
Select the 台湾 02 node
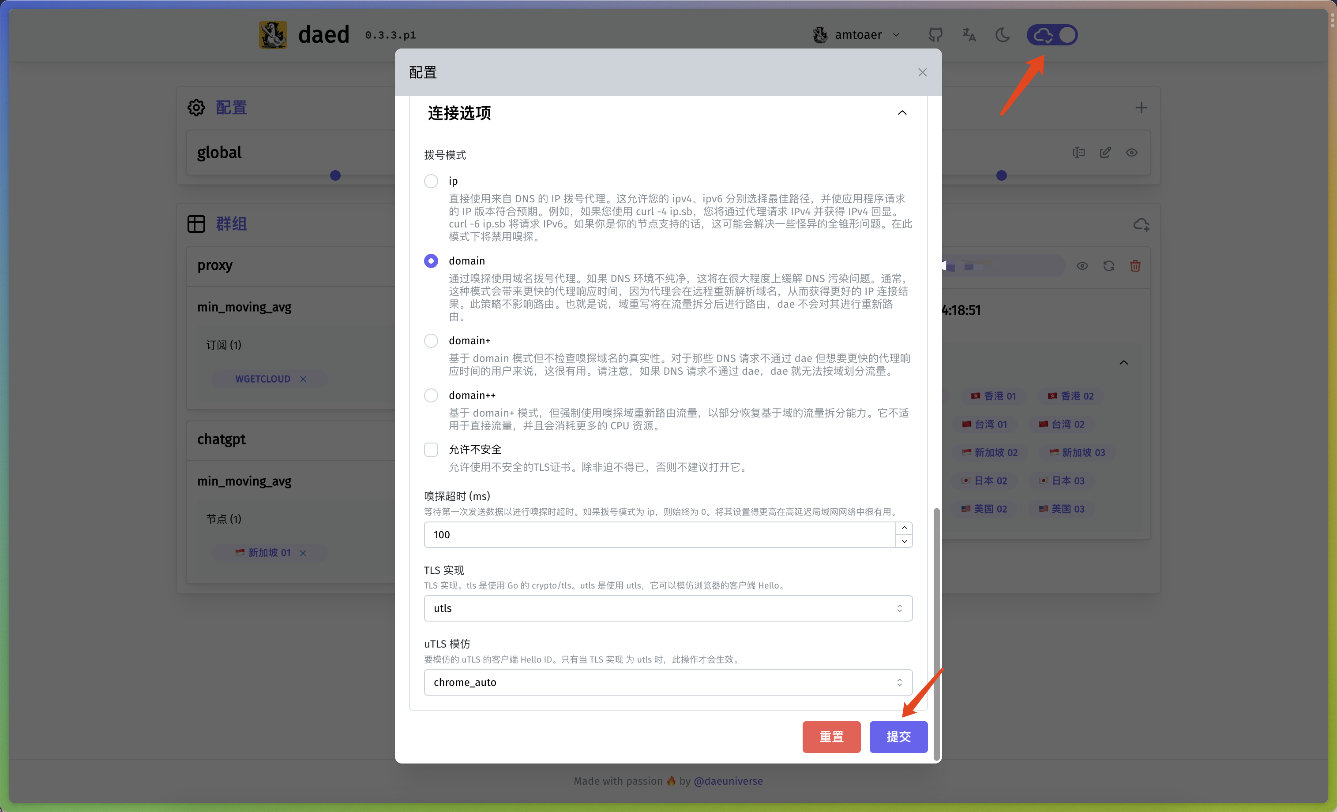tap(1061, 425)
